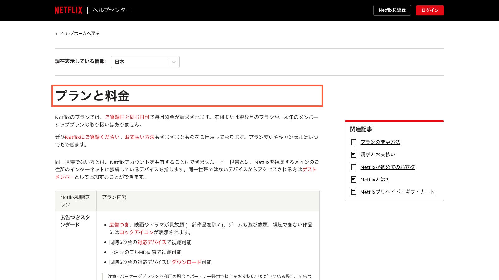Open ご登録日と同じ日付 link
Viewport: 499px width, 280px height.
tap(127, 117)
